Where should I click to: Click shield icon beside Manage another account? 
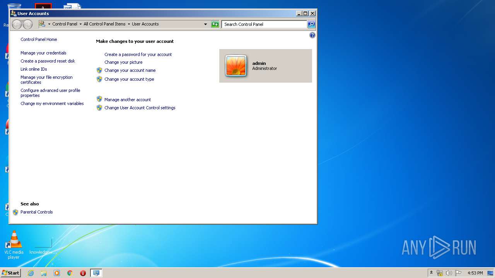click(99, 99)
